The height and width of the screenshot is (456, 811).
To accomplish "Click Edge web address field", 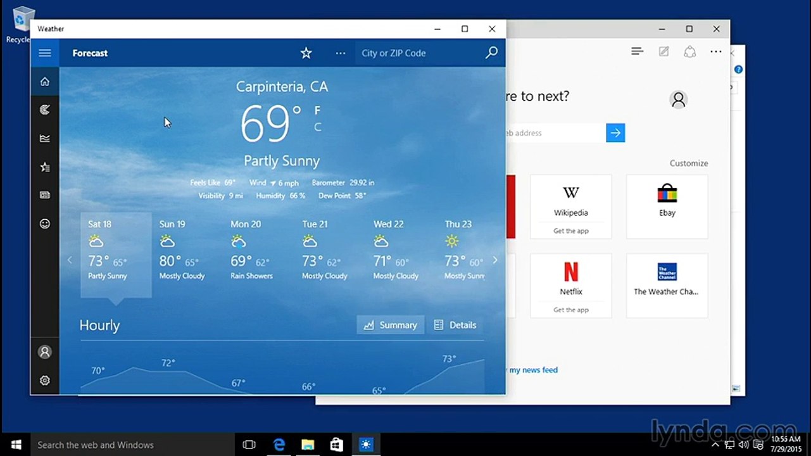I will pos(555,133).
